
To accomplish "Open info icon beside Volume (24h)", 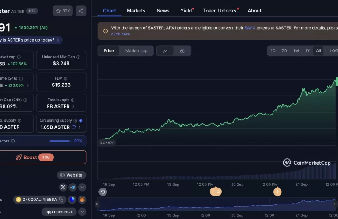I will pyautogui.click(x=21, y=79).
